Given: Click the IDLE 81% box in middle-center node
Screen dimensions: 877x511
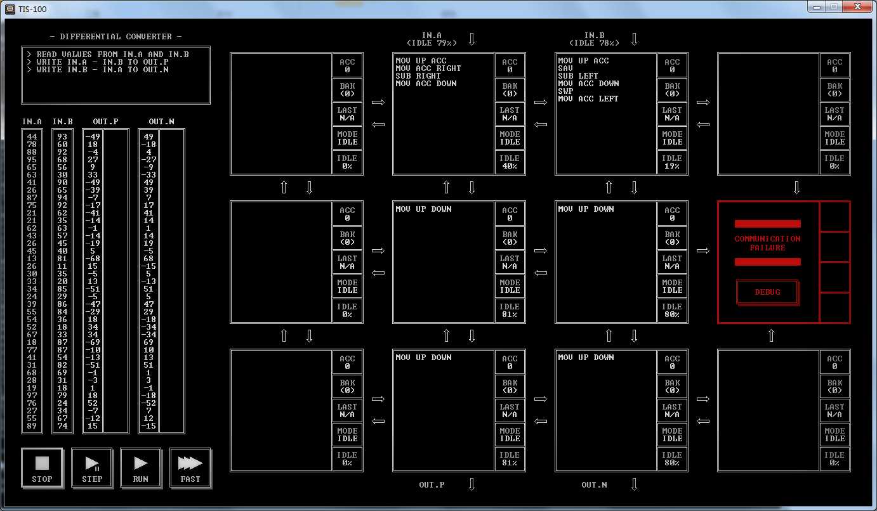Looking at the screenshot, I should click(510, 311).
